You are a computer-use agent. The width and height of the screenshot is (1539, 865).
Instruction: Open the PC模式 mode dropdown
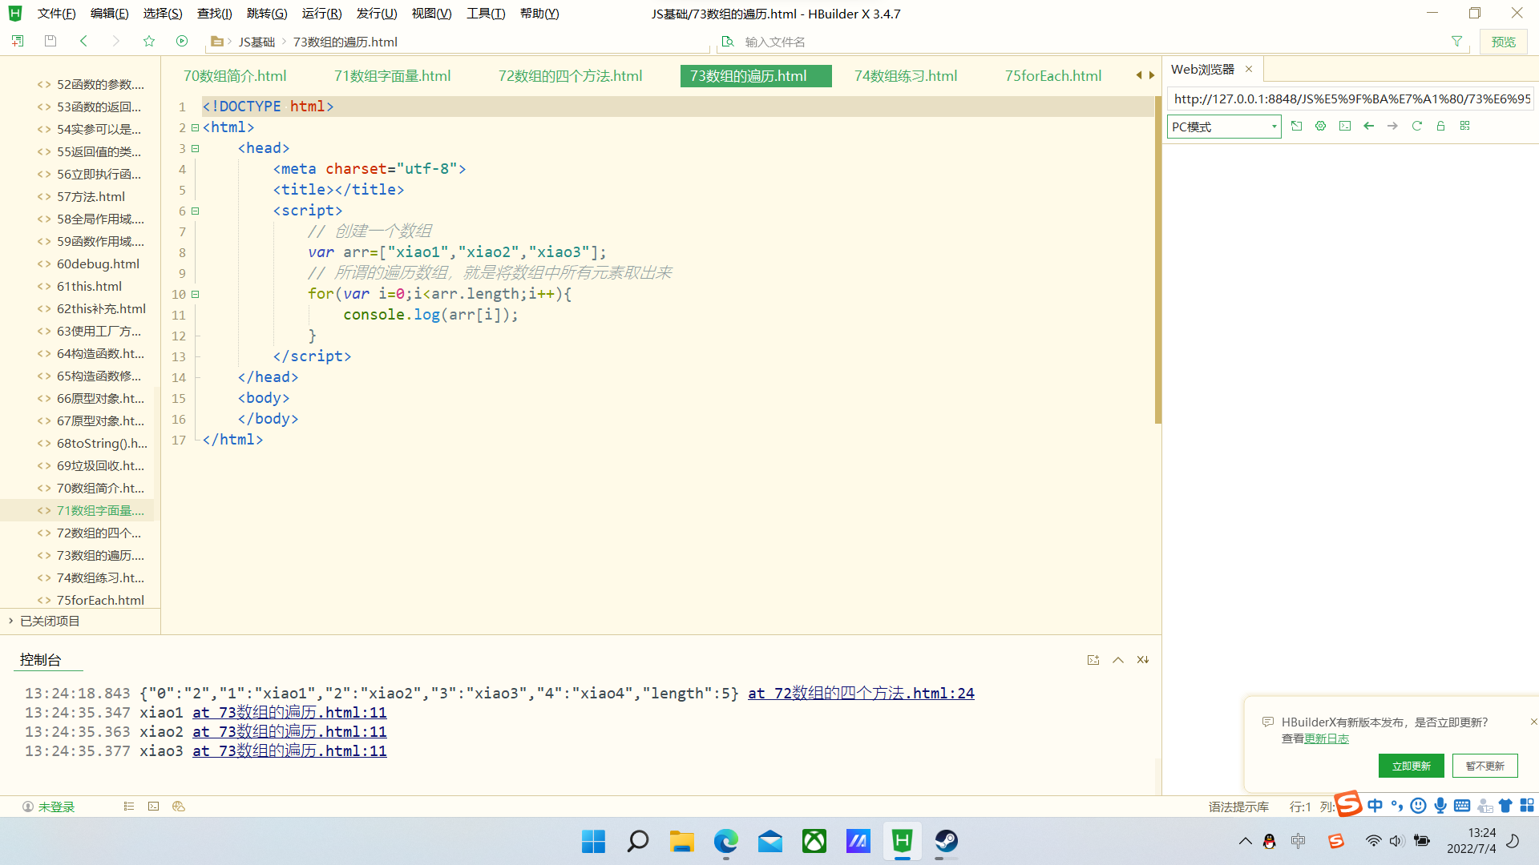[x=1273, y=127]
